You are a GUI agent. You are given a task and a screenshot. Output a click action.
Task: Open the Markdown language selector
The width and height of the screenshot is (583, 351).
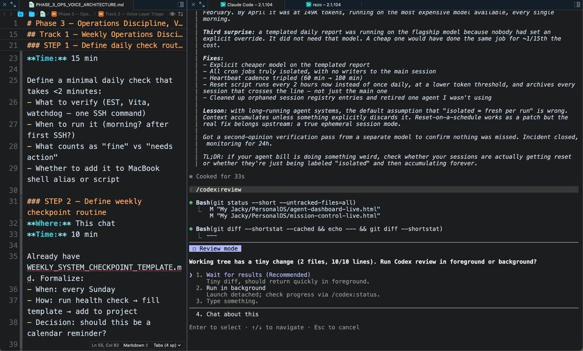click(136, 345)
